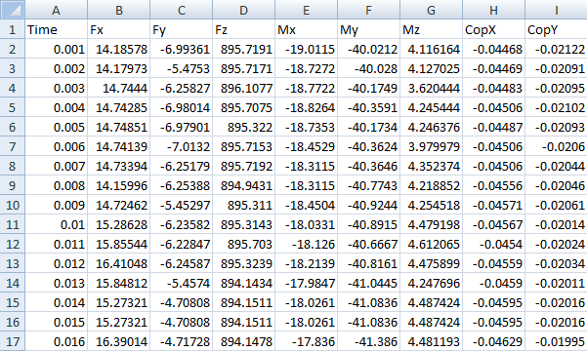Click the Fy header cell

pos(182,29)
